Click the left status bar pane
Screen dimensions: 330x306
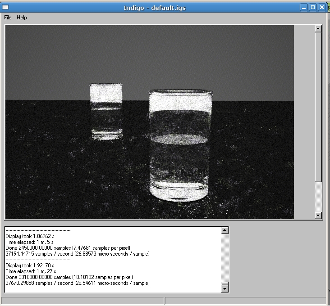coord(82,301)
